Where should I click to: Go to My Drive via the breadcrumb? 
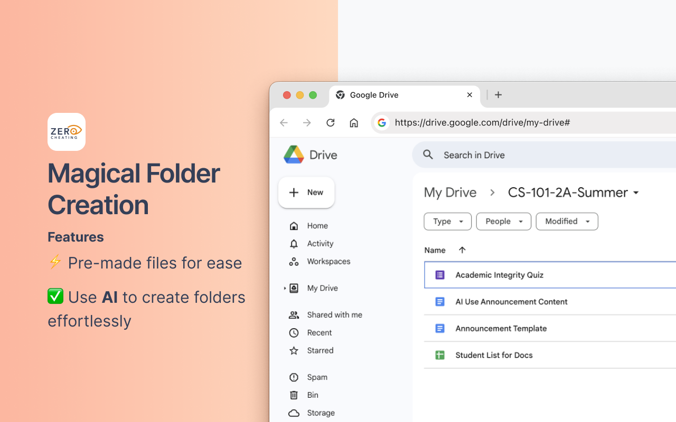(x=450, y=193)
